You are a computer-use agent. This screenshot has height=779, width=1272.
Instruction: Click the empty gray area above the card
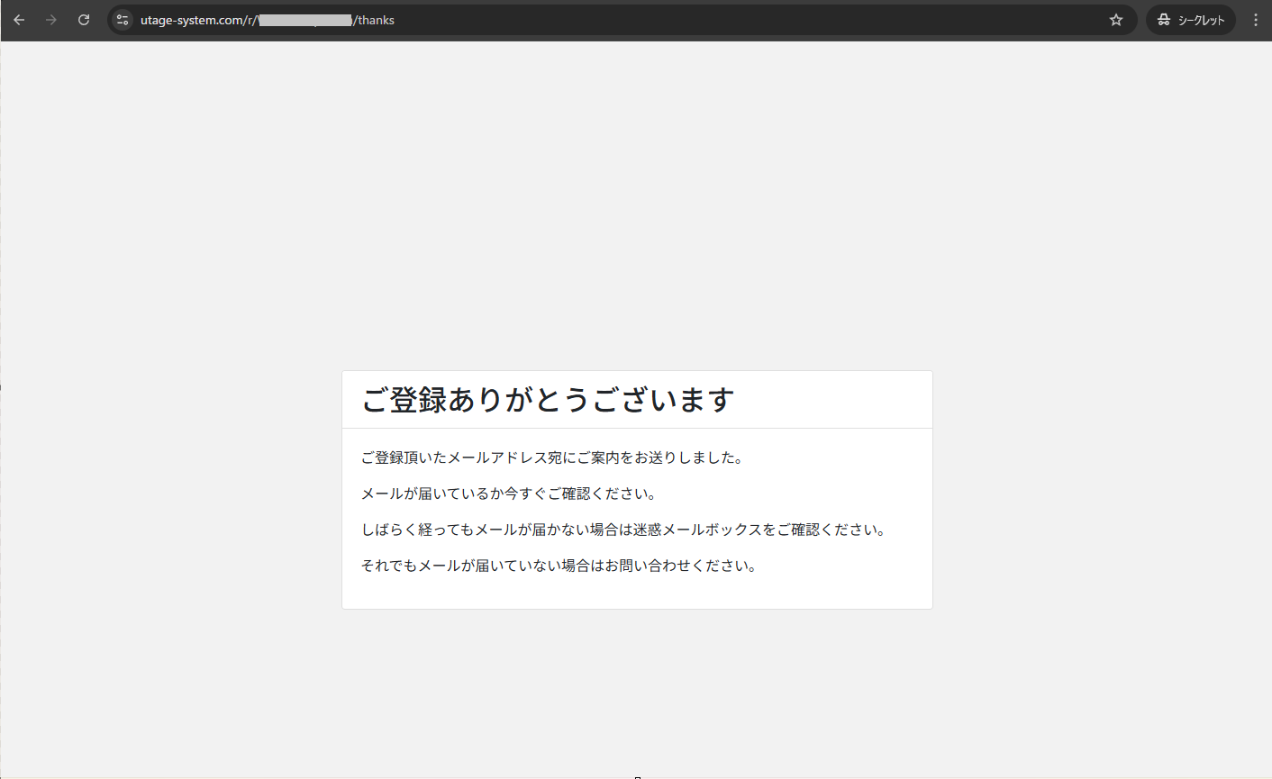point(637,207)
